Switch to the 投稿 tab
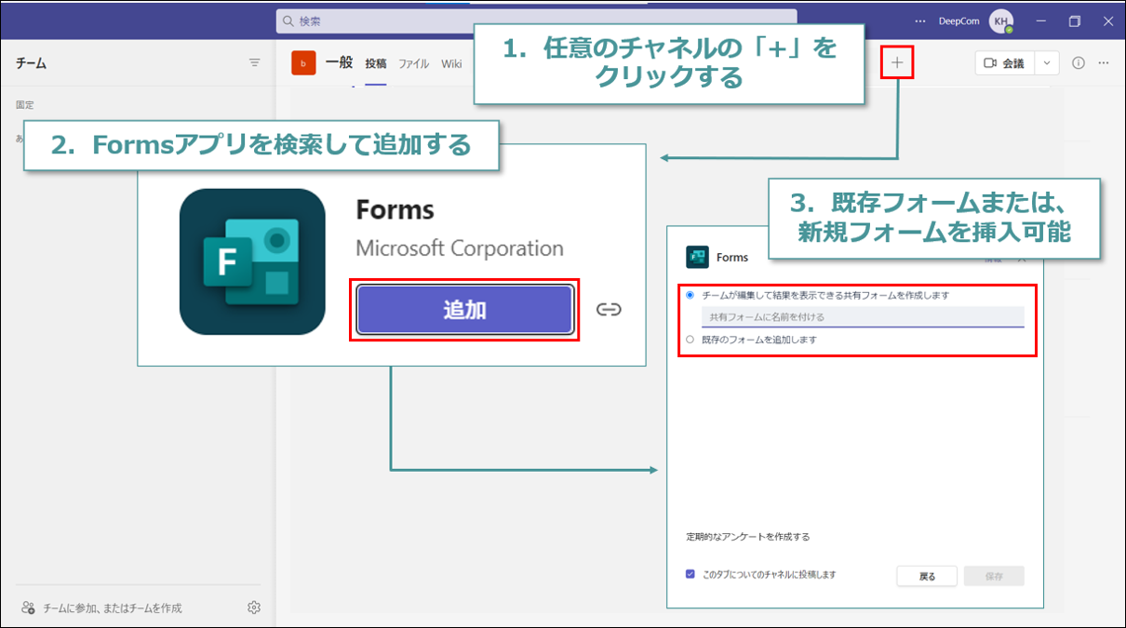 (376, 63)
